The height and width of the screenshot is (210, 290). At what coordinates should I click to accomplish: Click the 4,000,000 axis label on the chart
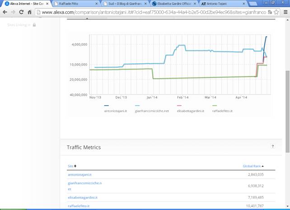coord(80,44)
